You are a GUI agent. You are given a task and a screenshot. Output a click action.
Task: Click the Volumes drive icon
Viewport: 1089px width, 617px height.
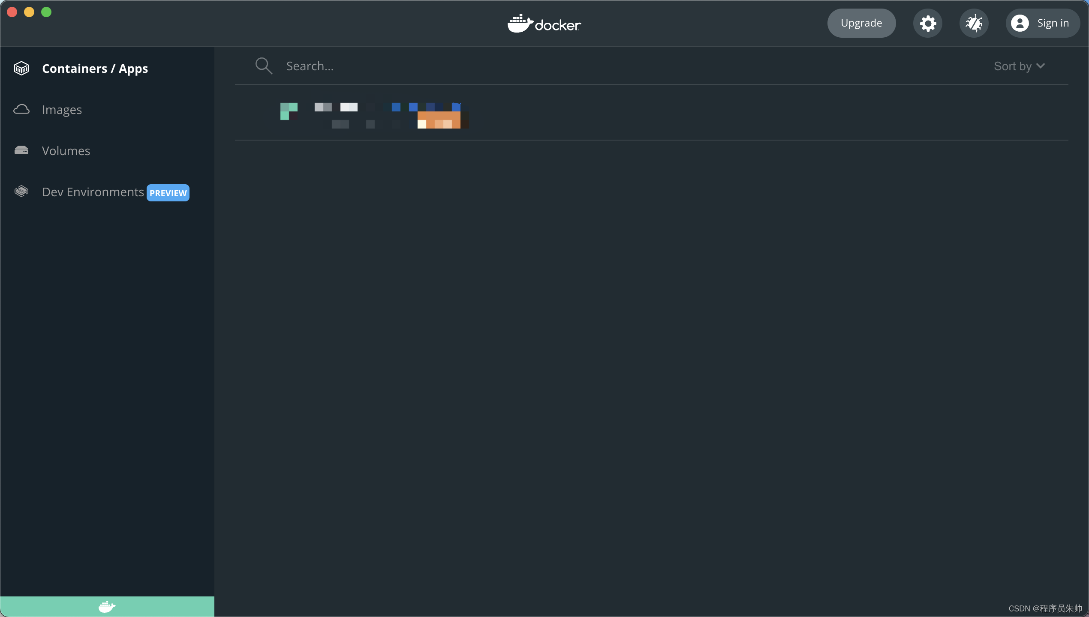(21, 150)
